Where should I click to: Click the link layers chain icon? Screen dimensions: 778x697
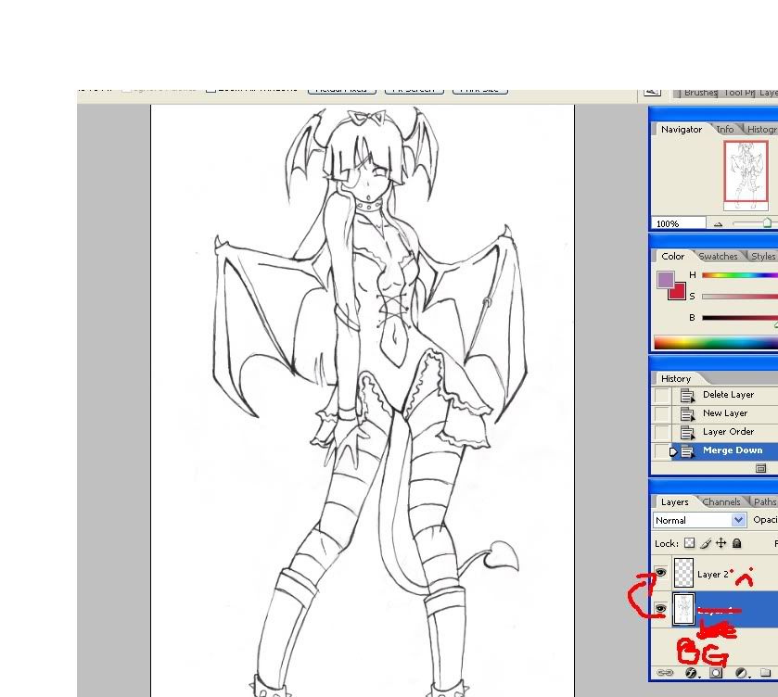[x=665, y=673]
